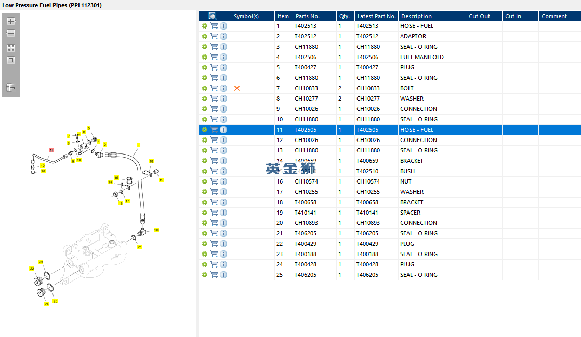The height and width of the screenshot is (337, 581).
Task: Fit diagram to window button
Action: pos(11,60)
